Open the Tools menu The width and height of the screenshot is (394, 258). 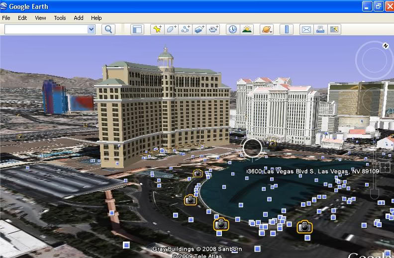click(60, 18)
